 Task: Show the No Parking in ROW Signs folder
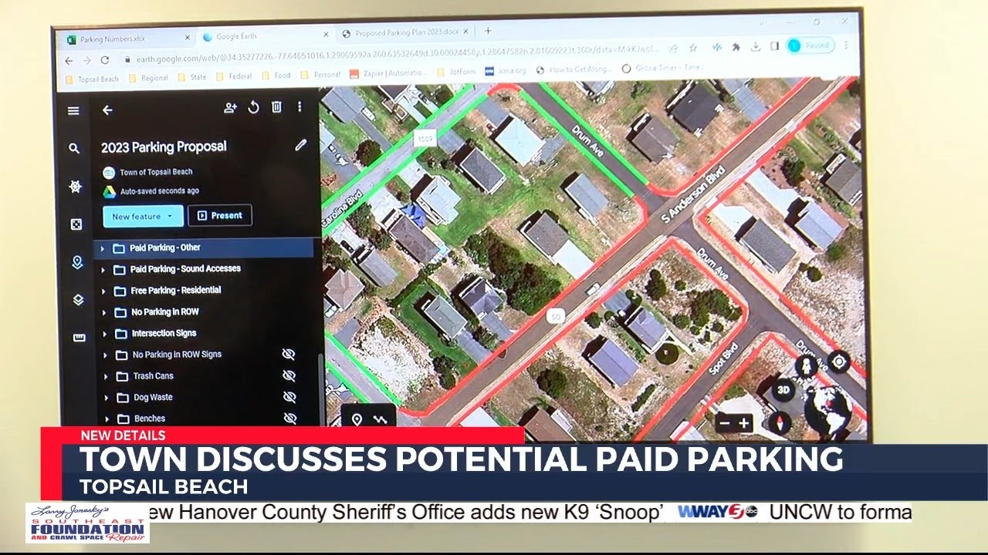pyautogui.click(x=289, y=354)
